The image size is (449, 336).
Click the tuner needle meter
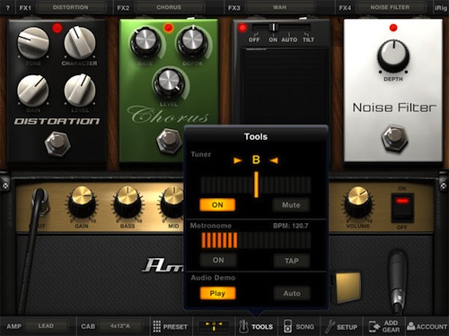256,185
